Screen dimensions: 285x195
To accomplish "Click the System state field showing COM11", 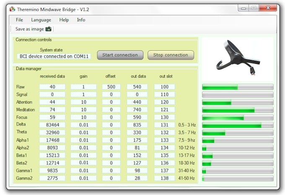I will click(x=54, y=56).
